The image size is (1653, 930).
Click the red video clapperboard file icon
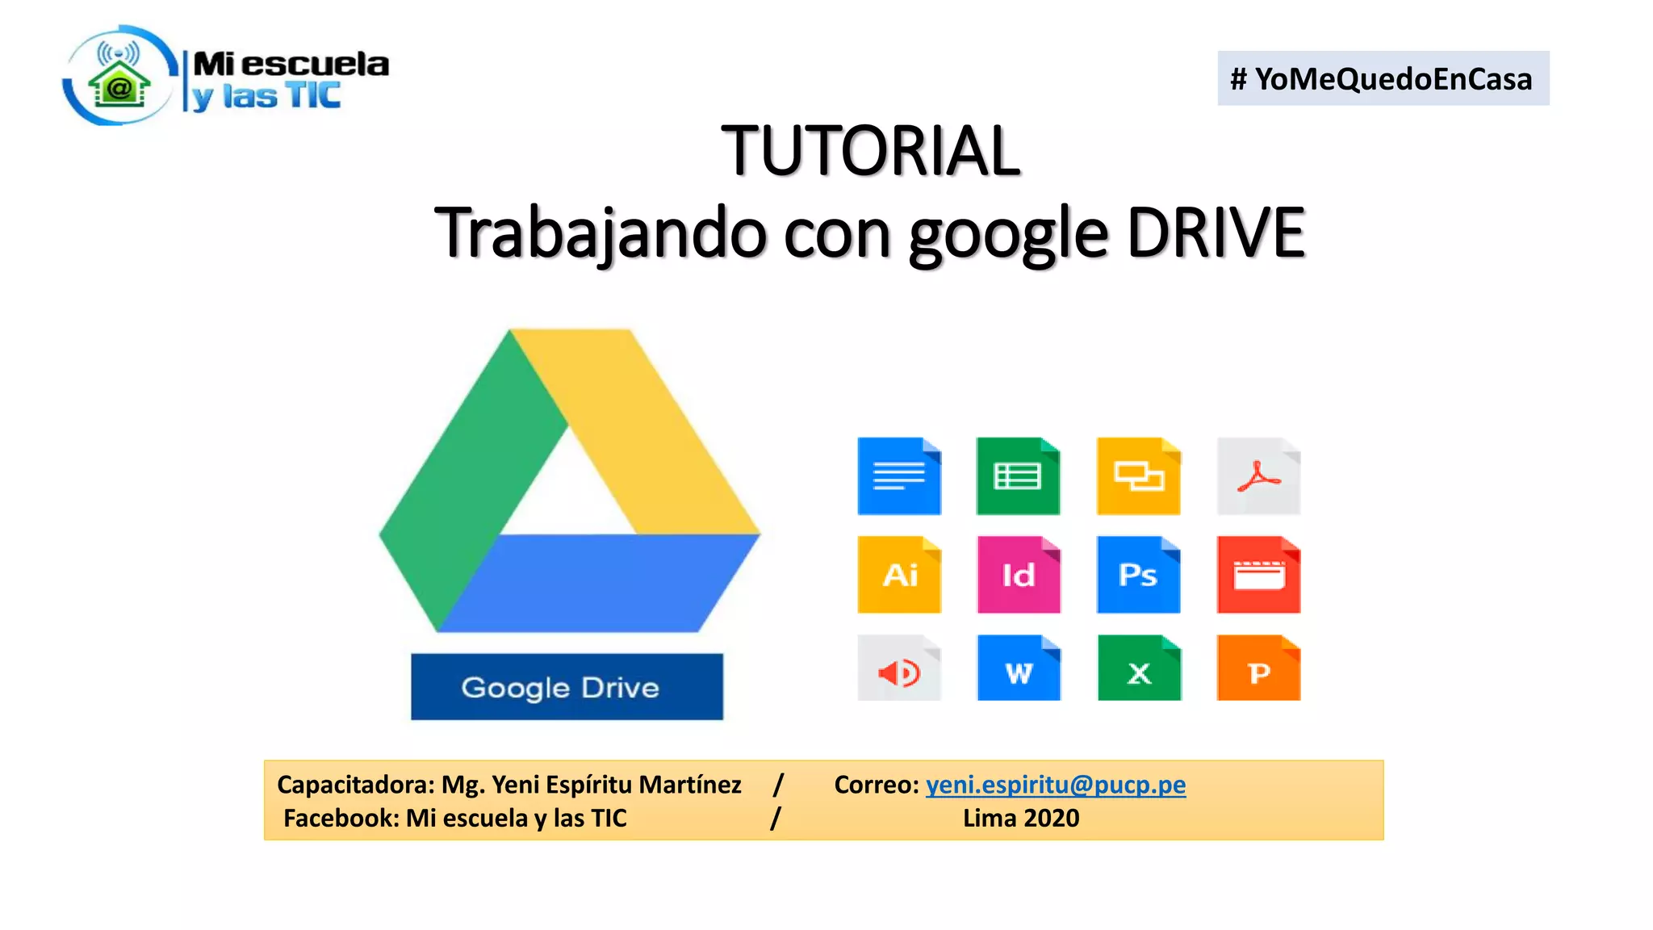(x=1258, y=575)
